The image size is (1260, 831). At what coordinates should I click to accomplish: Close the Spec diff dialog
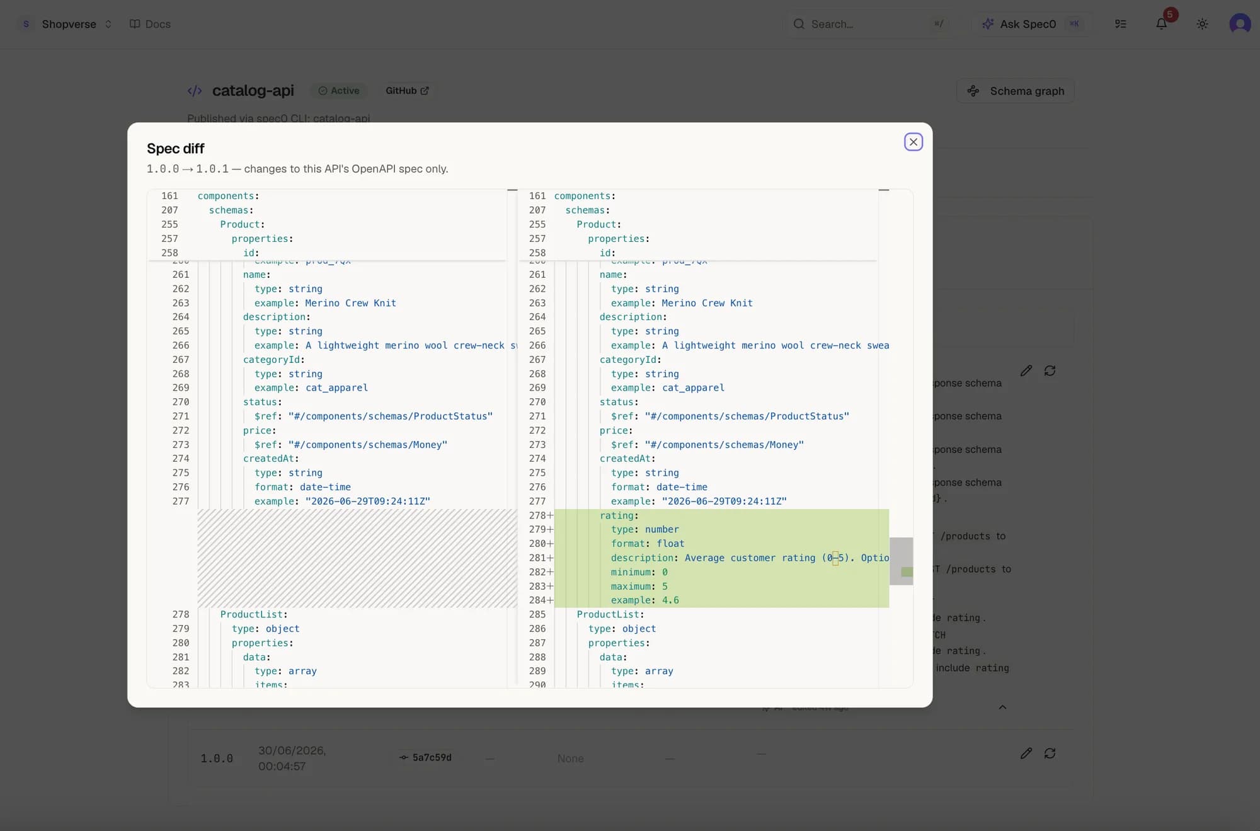pos(913,142)
